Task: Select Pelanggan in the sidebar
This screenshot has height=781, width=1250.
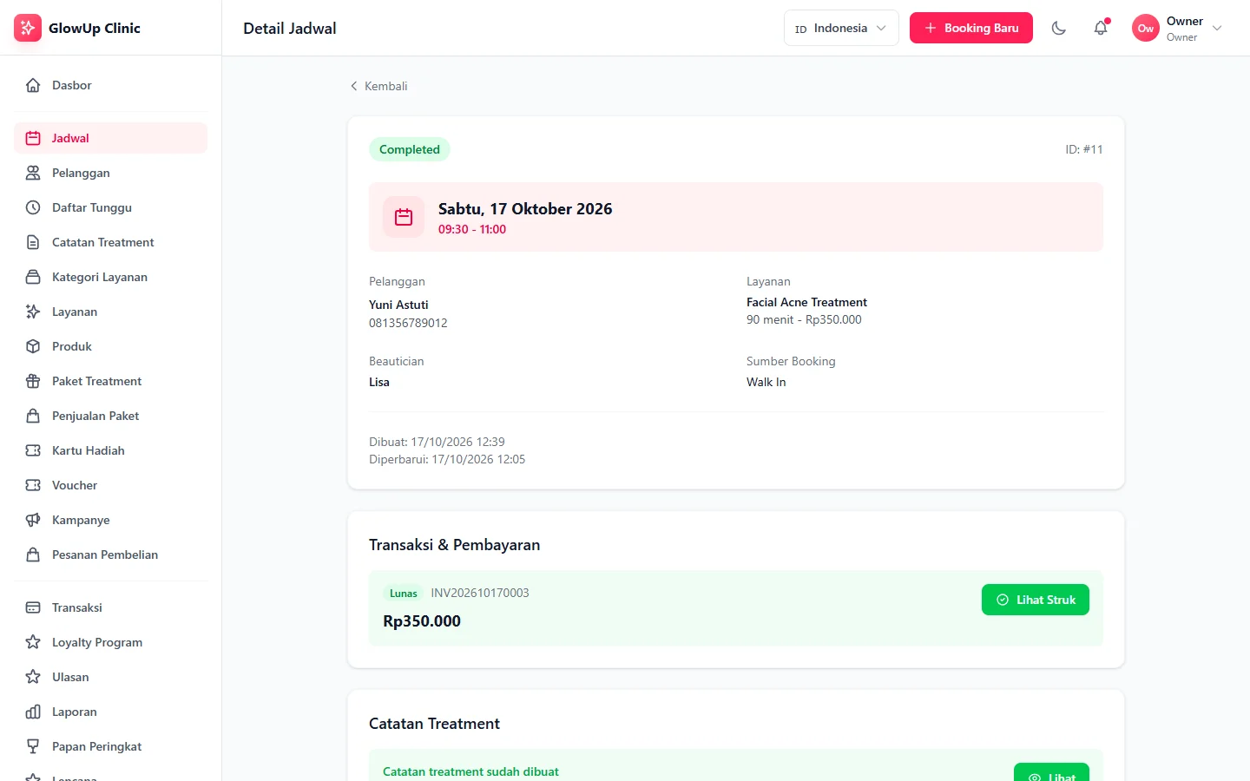Action: coord(111,173)
